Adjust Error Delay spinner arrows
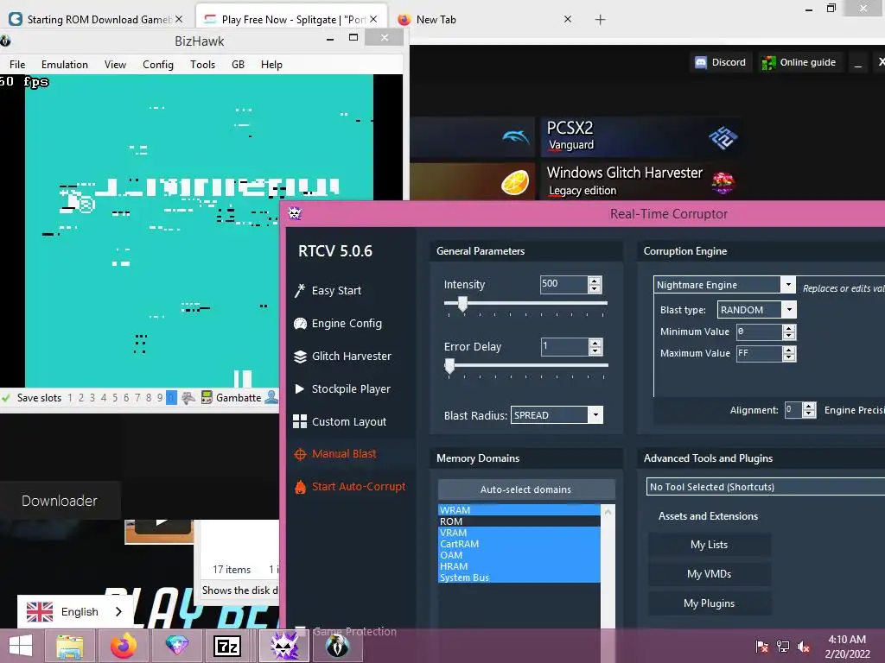Image resolution: width=885 pixels, height=663 pixels. point(595,347)
